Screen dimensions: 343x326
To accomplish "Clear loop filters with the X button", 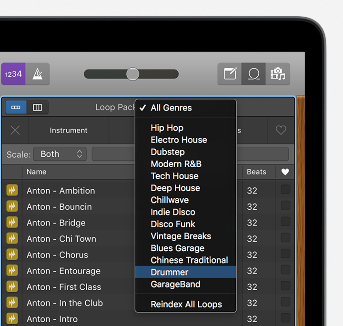I will [15, 131].
